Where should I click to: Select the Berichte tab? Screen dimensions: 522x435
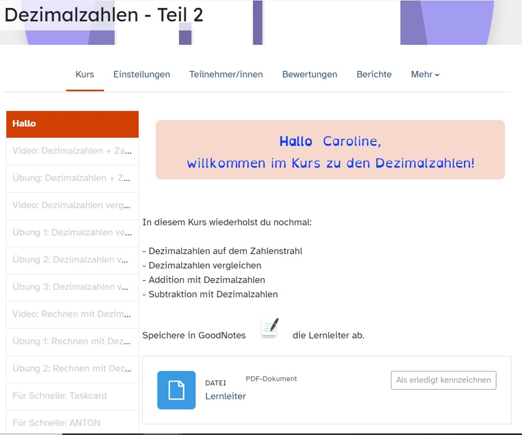point(374,75)
